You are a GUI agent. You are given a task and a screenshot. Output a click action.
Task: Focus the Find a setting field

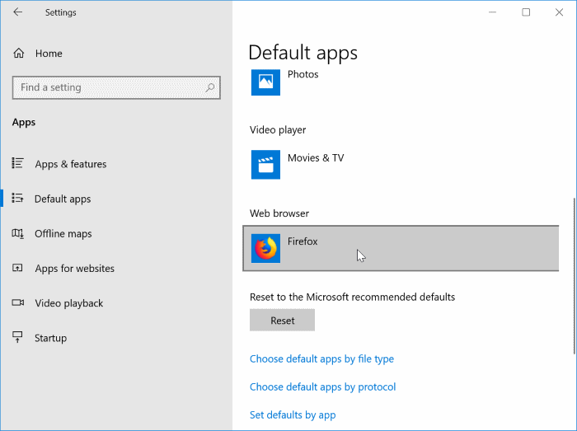click(x=116, y=87)
